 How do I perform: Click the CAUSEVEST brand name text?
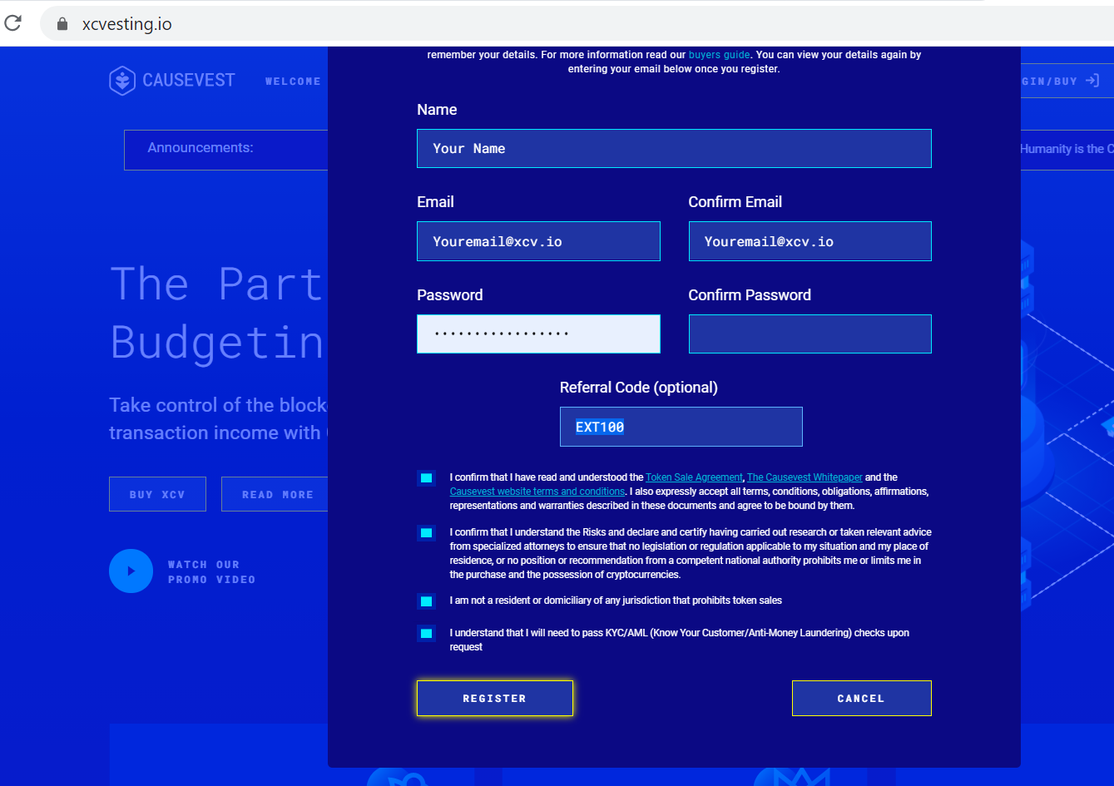point(189,81)
